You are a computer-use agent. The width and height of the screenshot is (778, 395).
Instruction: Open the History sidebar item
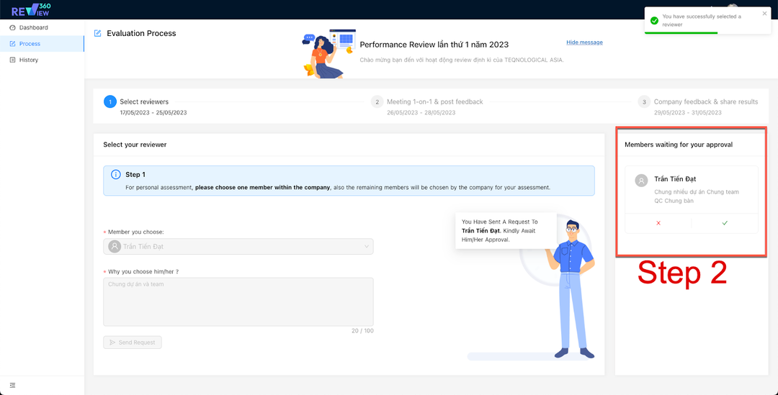(28, 60)
